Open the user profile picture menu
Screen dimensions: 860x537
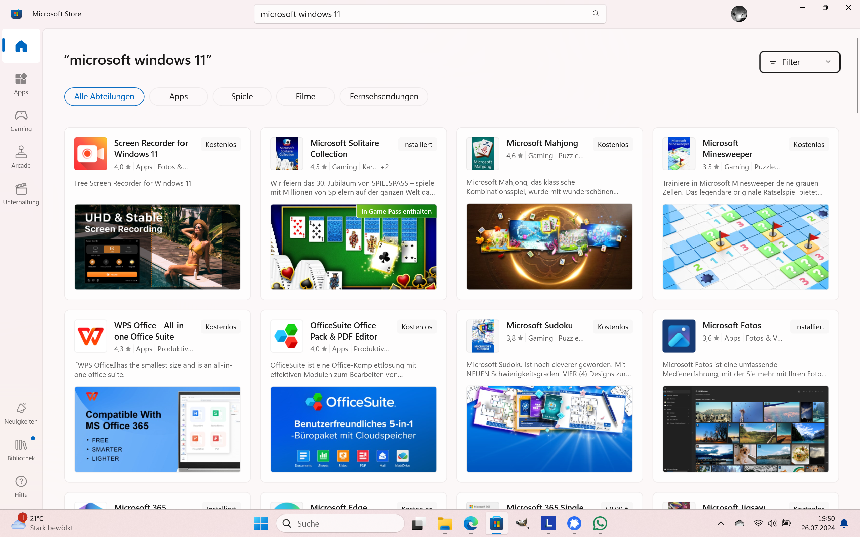click(x=739, y=13)
